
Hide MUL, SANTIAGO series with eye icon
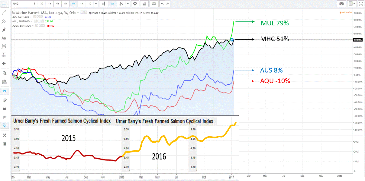pyautogui.click(x=35, y=21)
